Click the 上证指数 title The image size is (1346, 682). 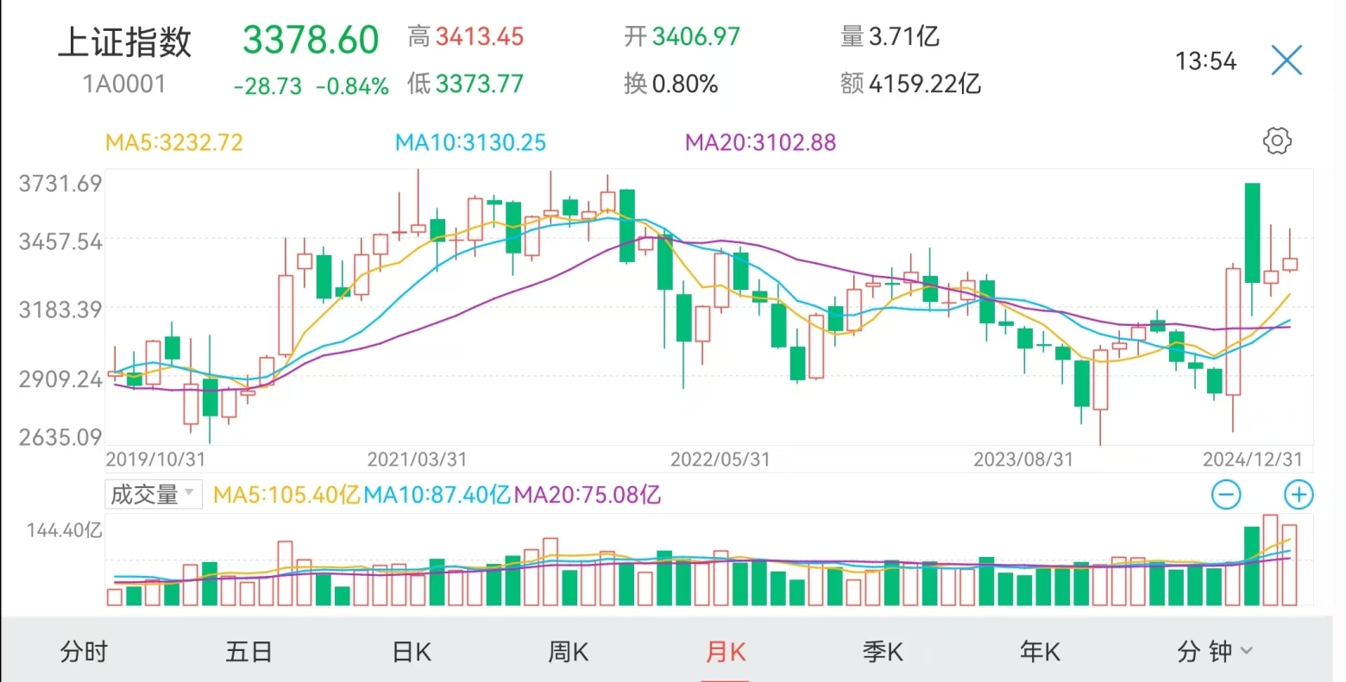(124, 42)
